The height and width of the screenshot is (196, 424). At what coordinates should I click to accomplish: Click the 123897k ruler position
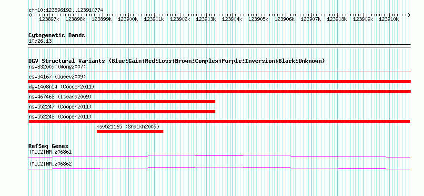pyautogui.click(x=49, y=20)
